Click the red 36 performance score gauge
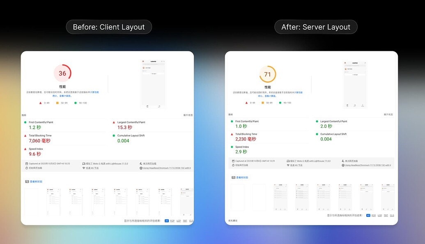Image resolution: width=425 pixels, height=244 pixels. coord(62,73)
